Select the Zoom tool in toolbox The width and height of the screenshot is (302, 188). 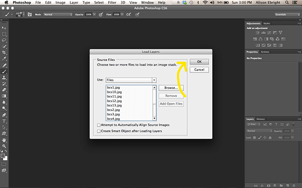pyautogui.click(x=4, y=146)
